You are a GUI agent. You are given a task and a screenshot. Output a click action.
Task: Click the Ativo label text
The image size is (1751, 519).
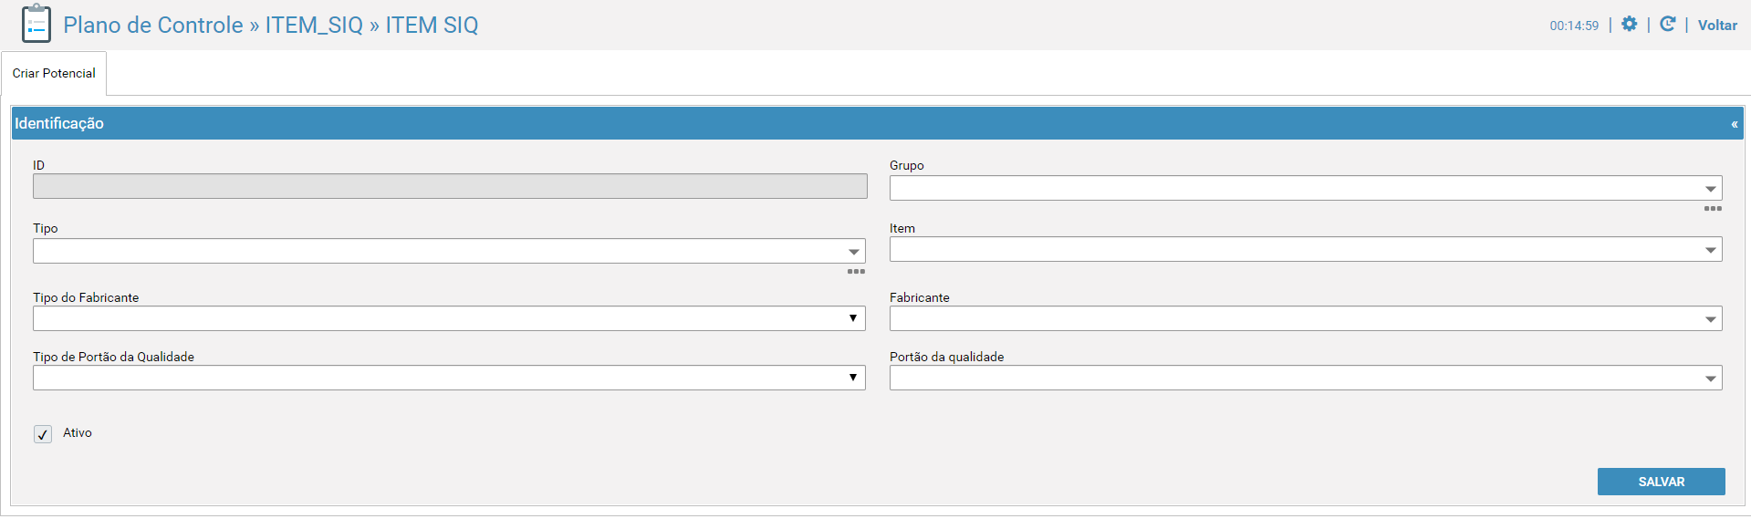pyautogui.click(x=78, y=433)
